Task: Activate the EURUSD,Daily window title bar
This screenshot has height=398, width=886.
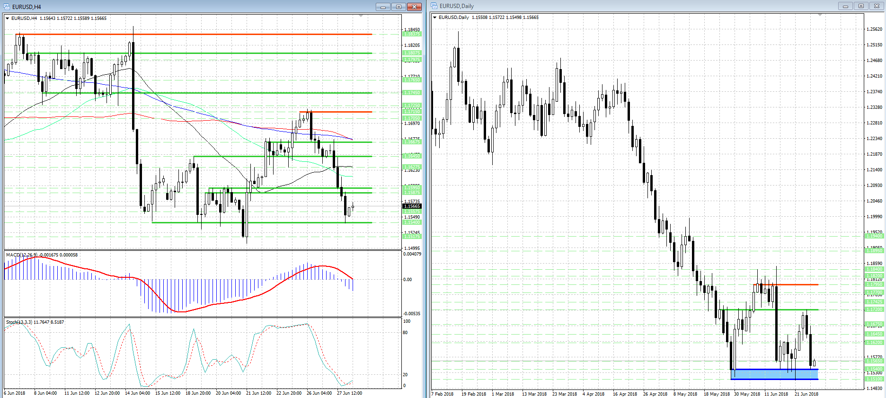Action: [615, 6]
